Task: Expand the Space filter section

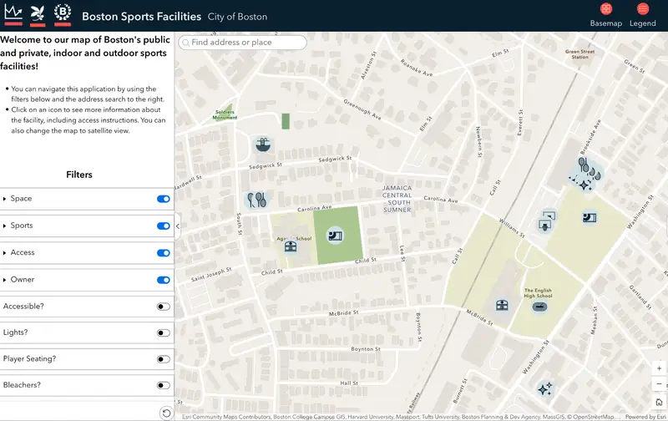Action: click(5, 199)
